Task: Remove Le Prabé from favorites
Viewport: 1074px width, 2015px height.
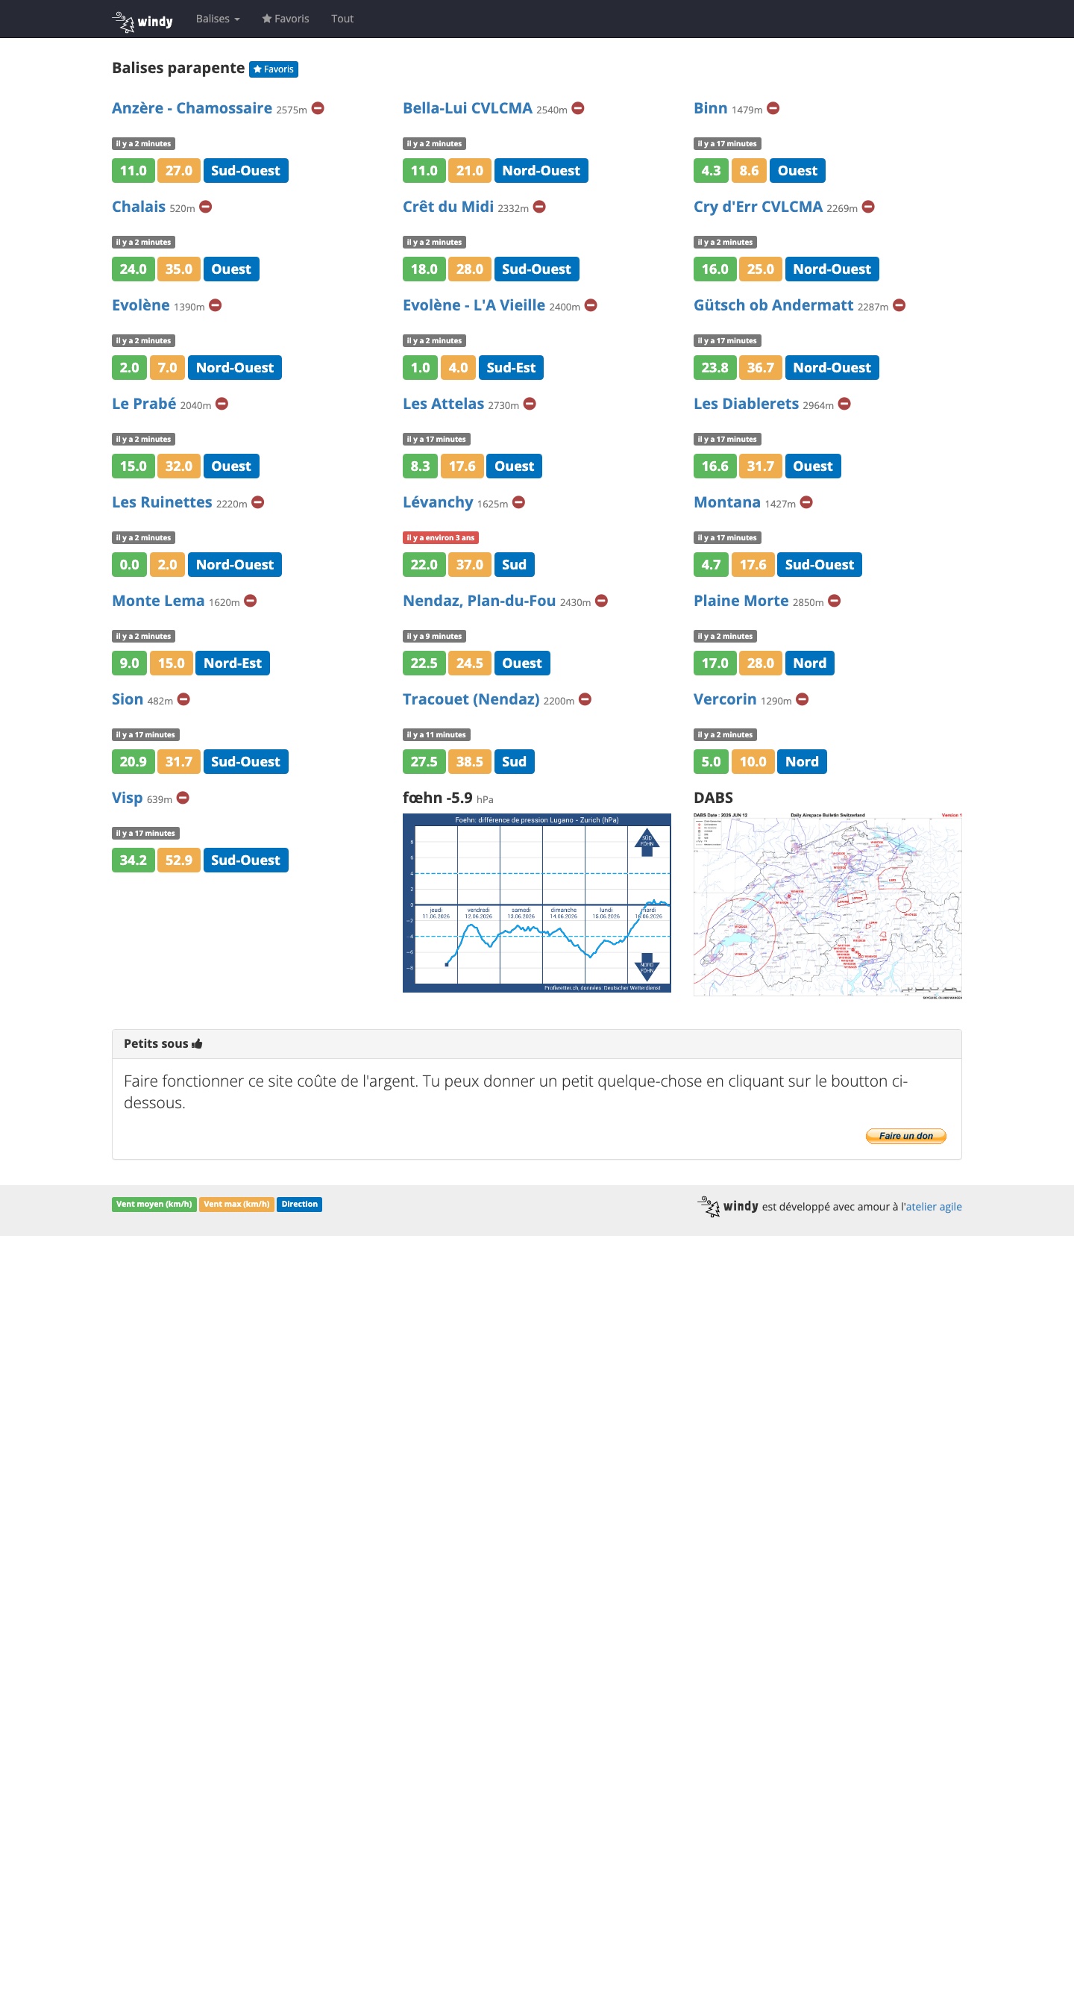Action: 222,404
